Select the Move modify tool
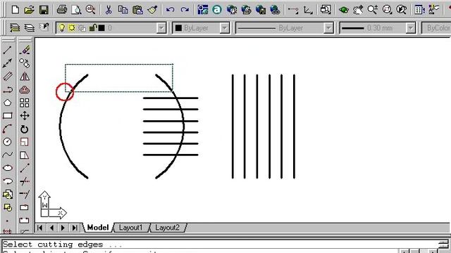 click(x=25, y=116)
